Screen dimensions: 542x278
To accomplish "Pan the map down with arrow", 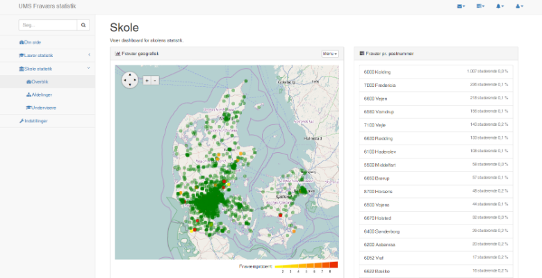I will click(x=130, y=85).
